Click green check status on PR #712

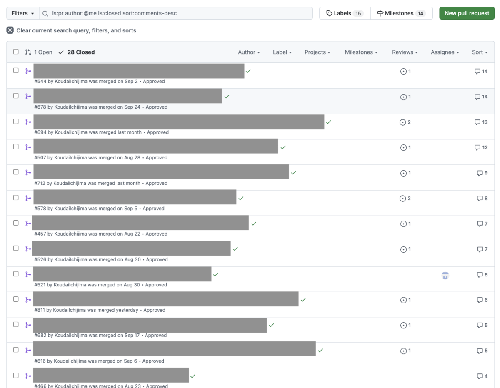pyautogui.click(x=294, y=173)
